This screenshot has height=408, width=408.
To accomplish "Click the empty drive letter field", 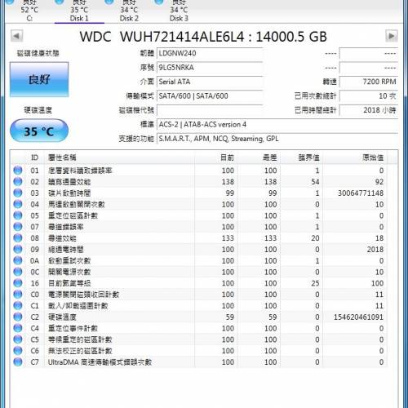I will pyautogui.click(x=210, y=110).
